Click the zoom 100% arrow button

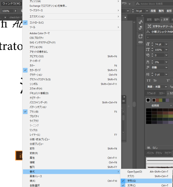(15, 11)
